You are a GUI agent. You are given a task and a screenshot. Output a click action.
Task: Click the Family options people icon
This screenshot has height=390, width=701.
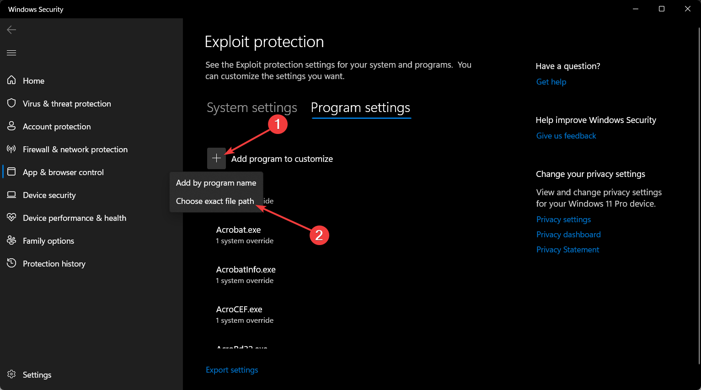(x=11, y=240)
